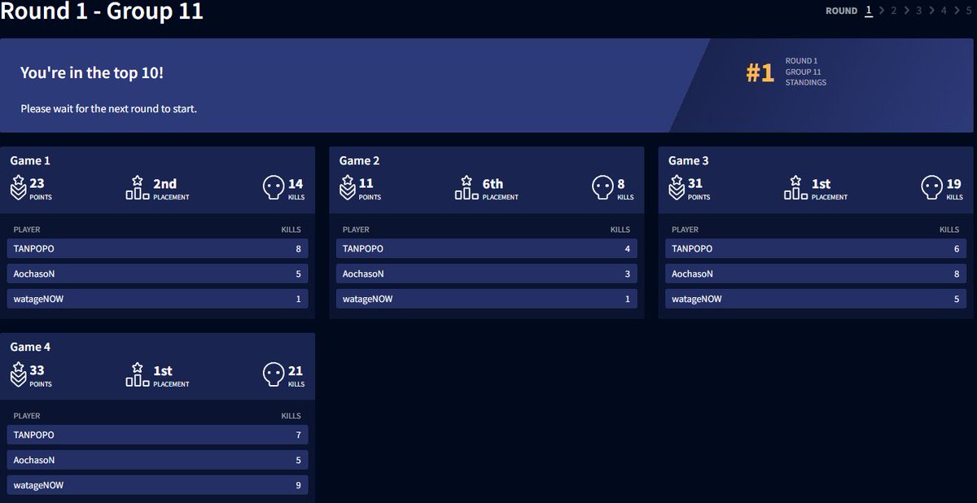
Task: Click the You're in the top 10 message
Action: [x=92, y=72]
